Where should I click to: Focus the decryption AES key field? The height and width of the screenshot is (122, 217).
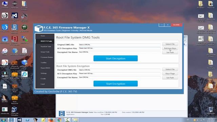(x=120, y=48)
